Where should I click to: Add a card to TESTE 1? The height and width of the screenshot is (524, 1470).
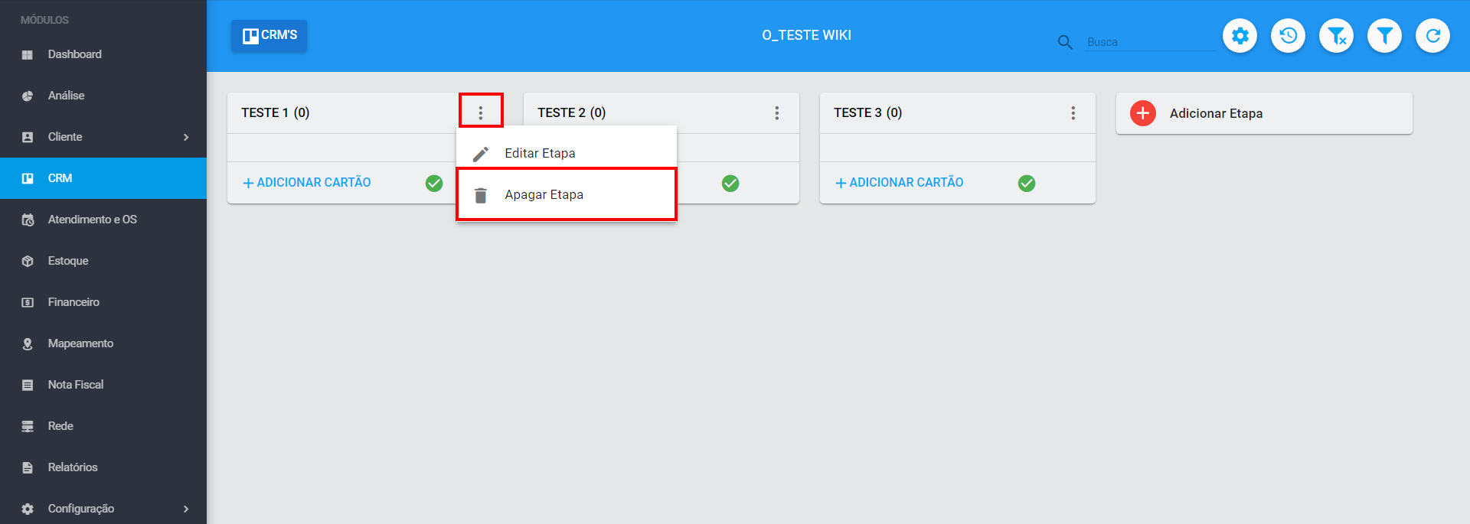click(x=307, y=183)
